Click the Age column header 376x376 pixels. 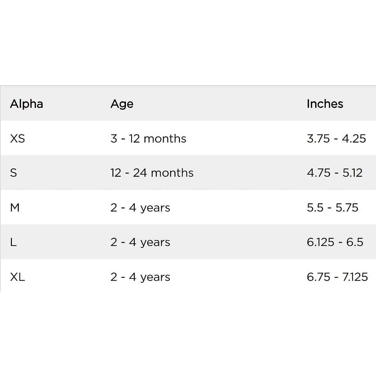tap(122, 104)
